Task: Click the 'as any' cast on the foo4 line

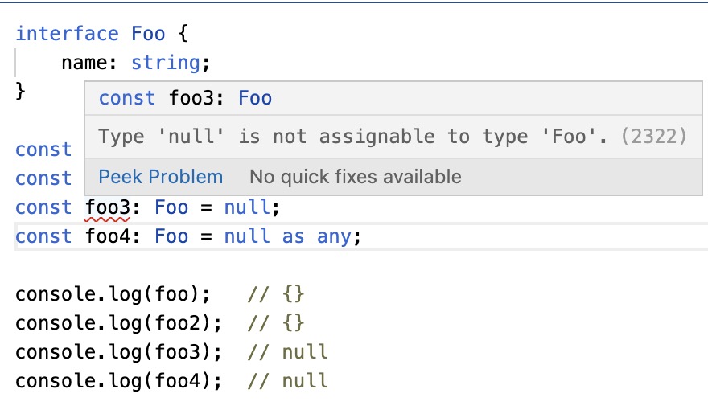Action: (316, 236)
